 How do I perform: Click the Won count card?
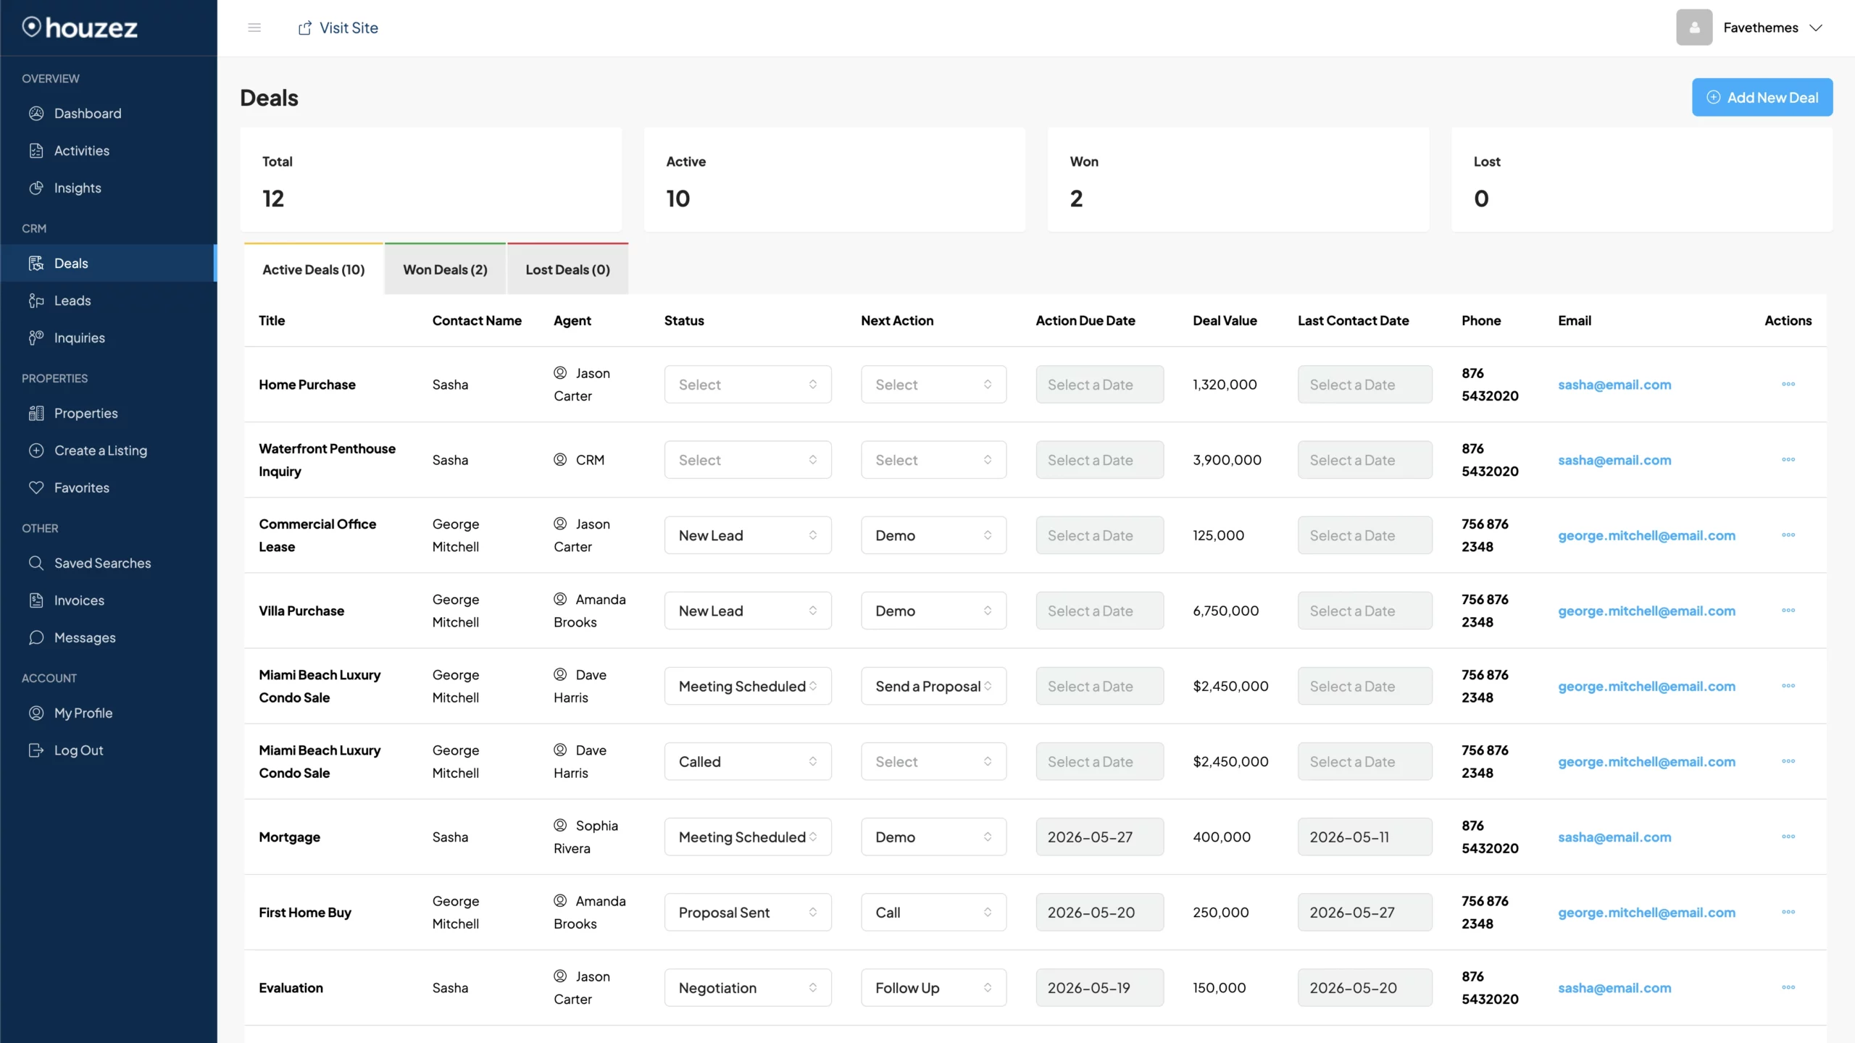[1238, 180]
